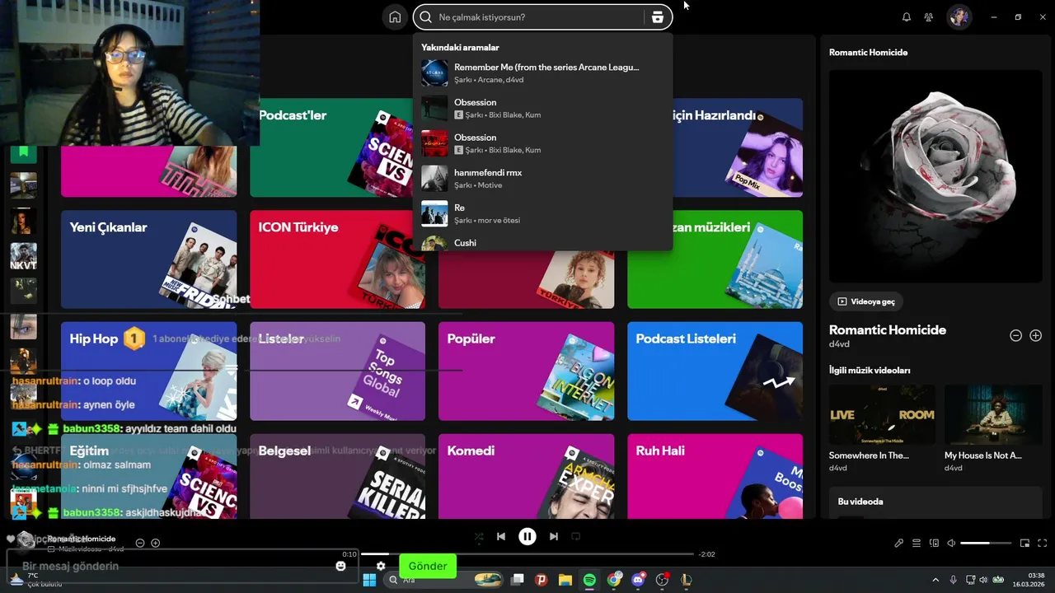Open the Popüler browse card
This screenshot has height=593, width=1055.
coord(526,371)
